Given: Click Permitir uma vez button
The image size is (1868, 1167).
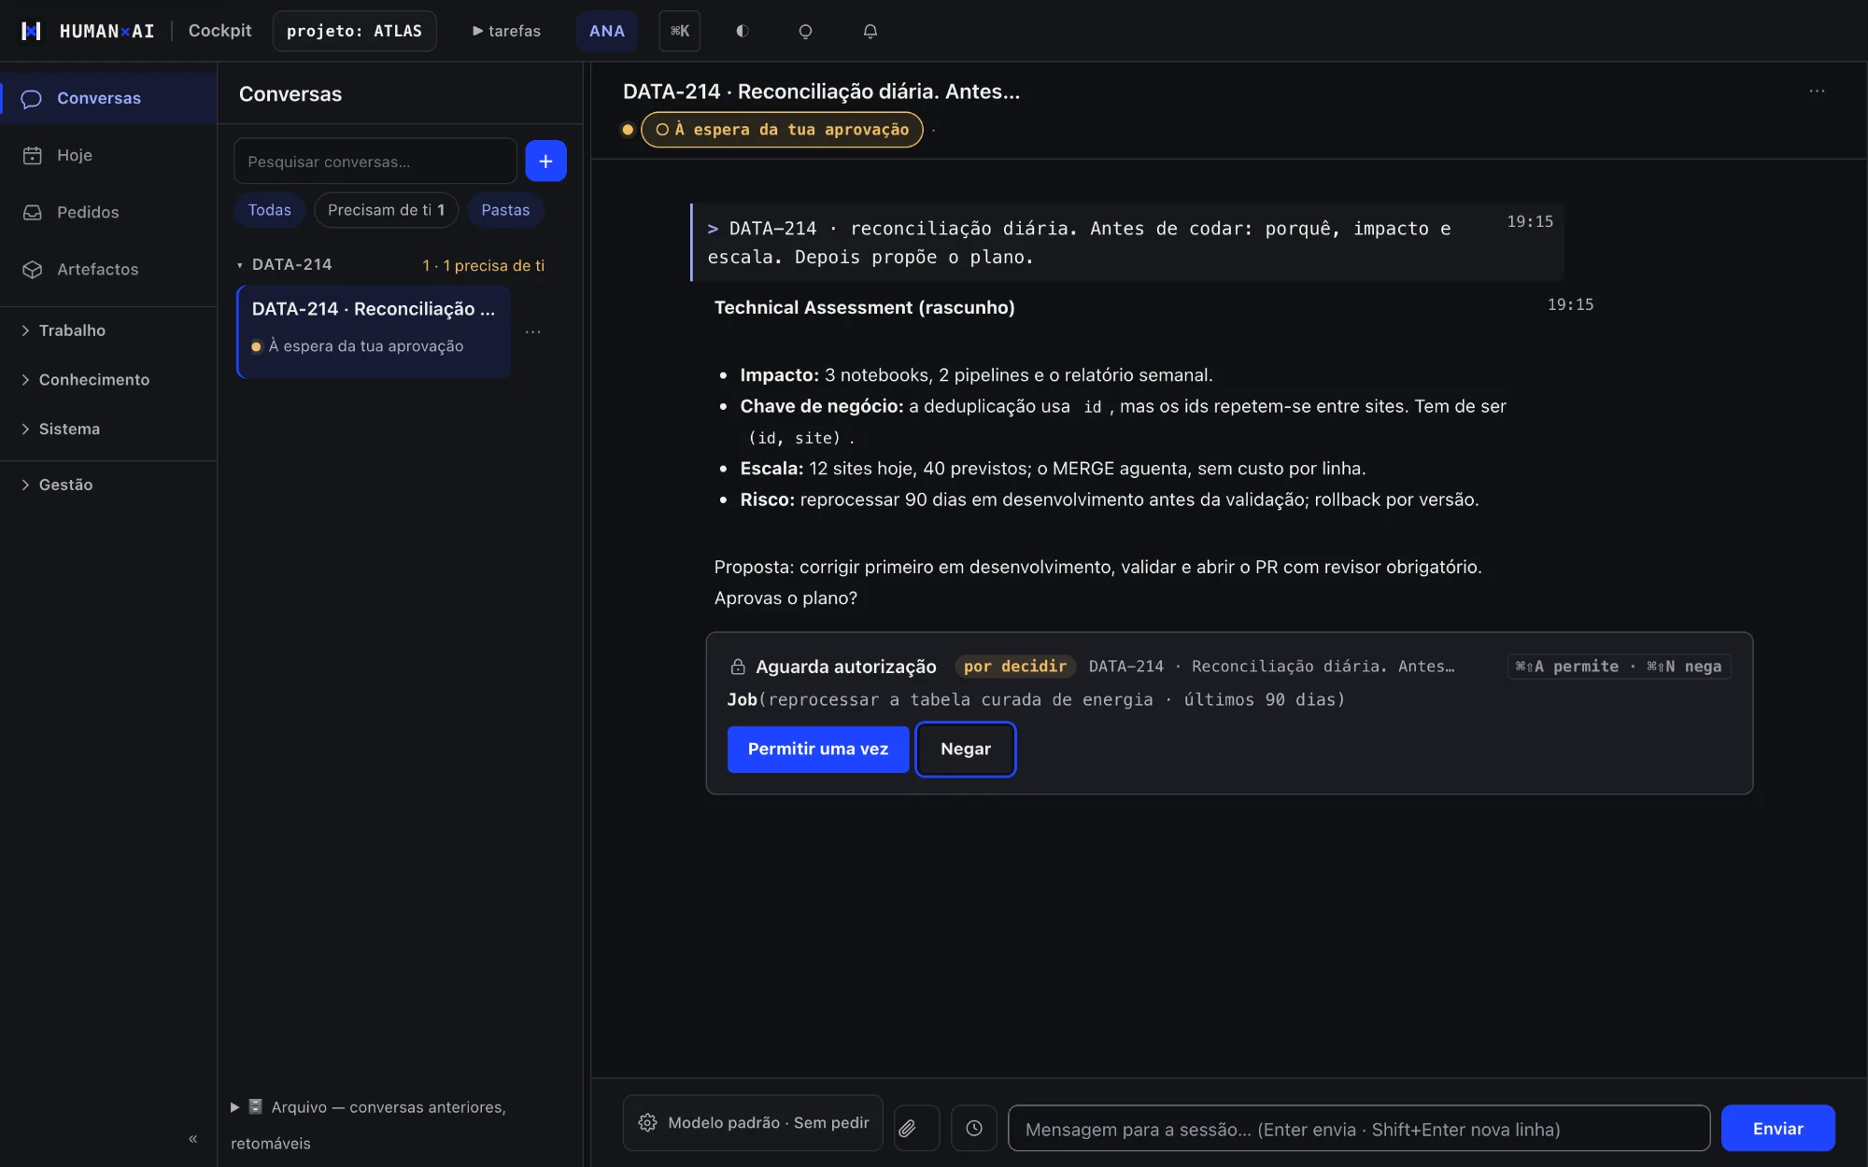Looking at the screenshot, I should [818, 750].
